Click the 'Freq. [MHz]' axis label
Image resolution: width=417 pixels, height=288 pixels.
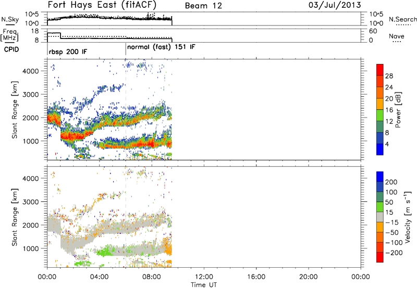coord(9,35)
